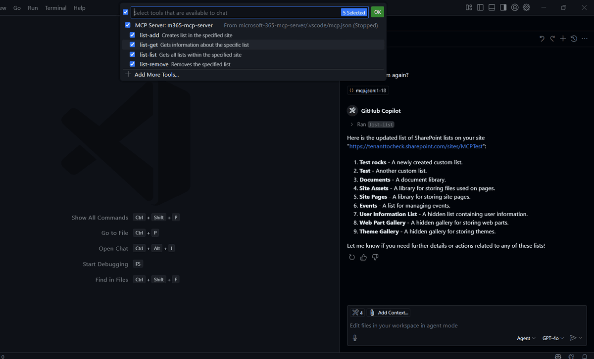This screenshot has height=359, width=594.
Task: Click the plus icon beside Add More Tools
Action: click(x=128, y=74)
